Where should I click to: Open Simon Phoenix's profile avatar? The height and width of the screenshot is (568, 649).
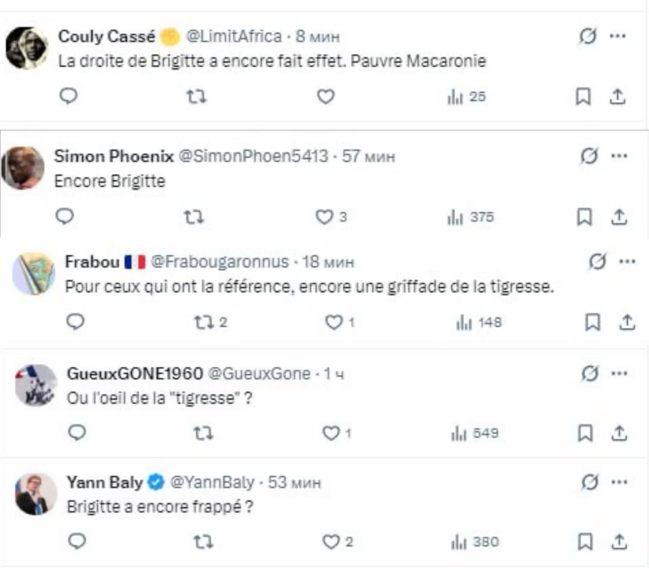[x=23, y=168]
